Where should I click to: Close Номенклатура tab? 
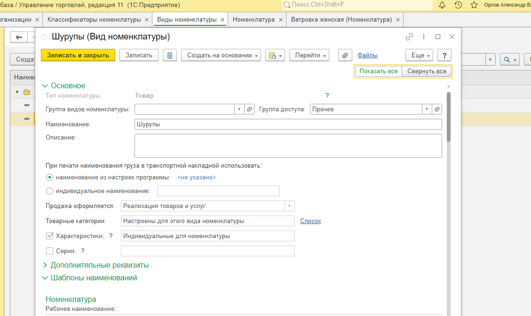pyautogui.click(x=281, y=20)
